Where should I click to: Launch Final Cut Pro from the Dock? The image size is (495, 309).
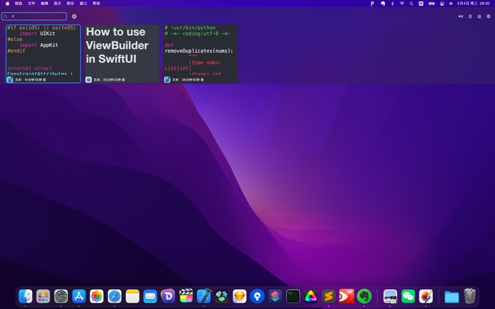point(186,296)
